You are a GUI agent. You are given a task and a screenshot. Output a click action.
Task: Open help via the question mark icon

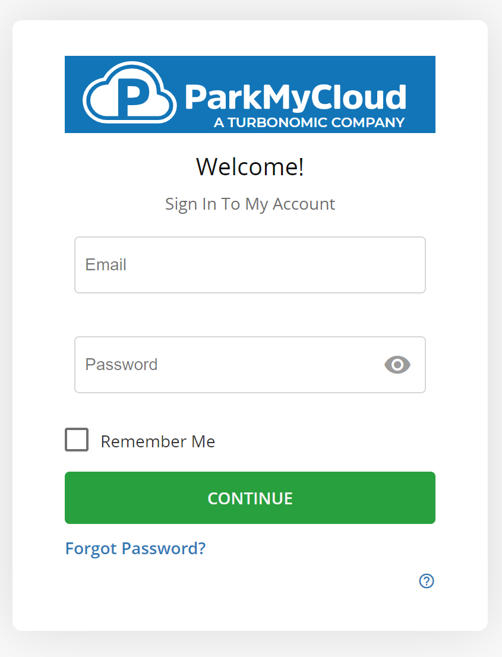point(427,581)
